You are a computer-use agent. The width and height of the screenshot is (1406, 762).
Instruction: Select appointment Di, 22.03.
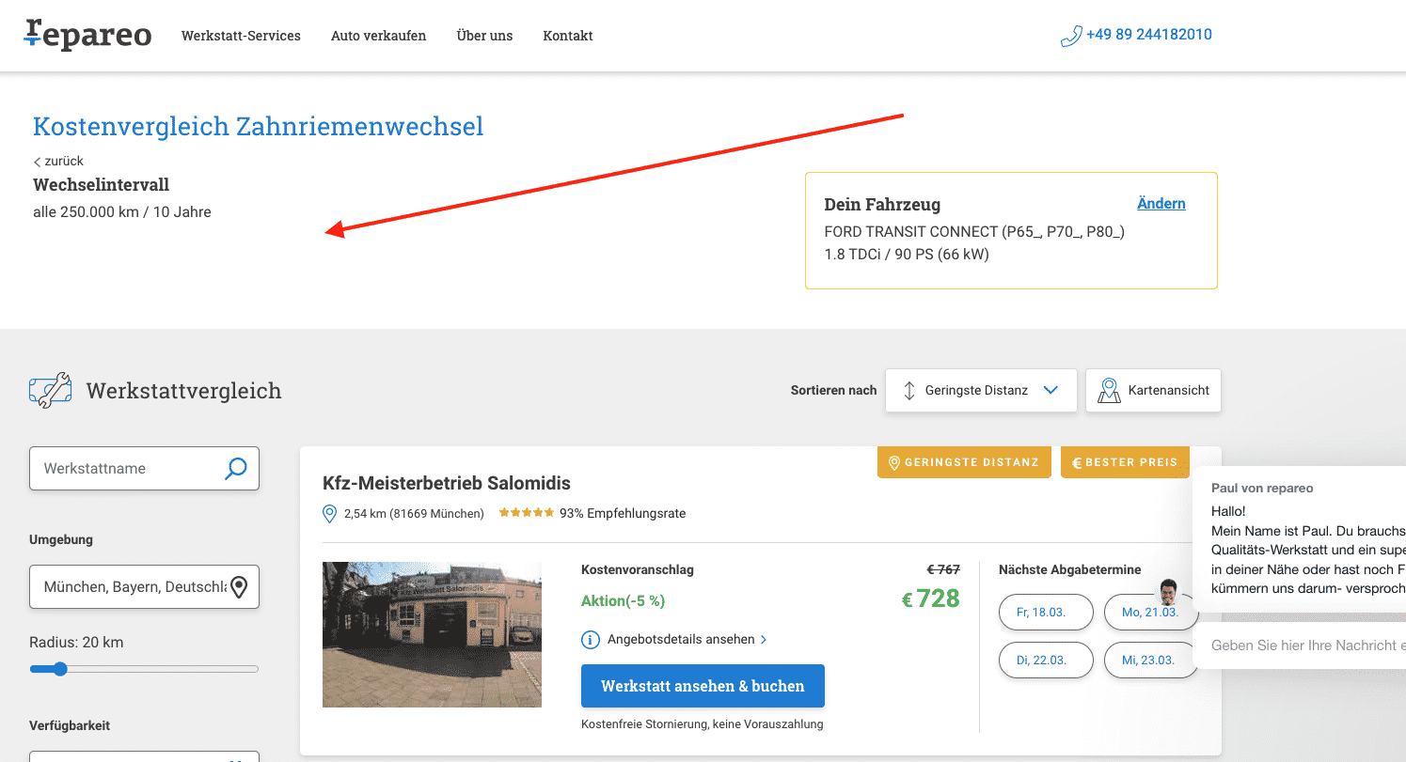(x=1046, y=660)
